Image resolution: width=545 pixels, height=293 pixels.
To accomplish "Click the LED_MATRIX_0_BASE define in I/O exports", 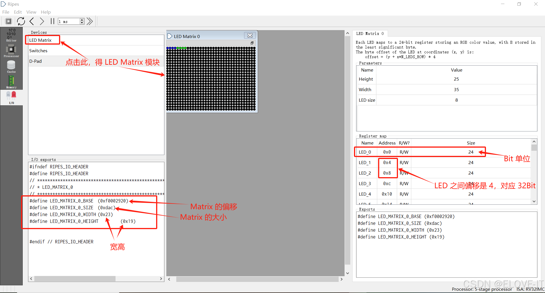I will click(79, 201).
